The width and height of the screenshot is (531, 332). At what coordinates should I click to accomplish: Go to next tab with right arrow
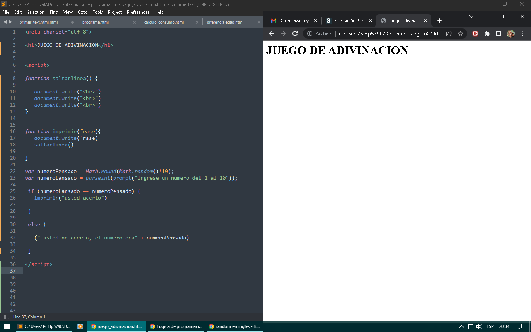pos(10,22)
